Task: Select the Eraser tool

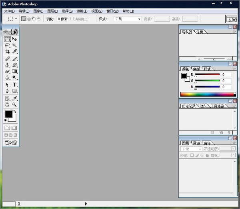Action: 7,71
